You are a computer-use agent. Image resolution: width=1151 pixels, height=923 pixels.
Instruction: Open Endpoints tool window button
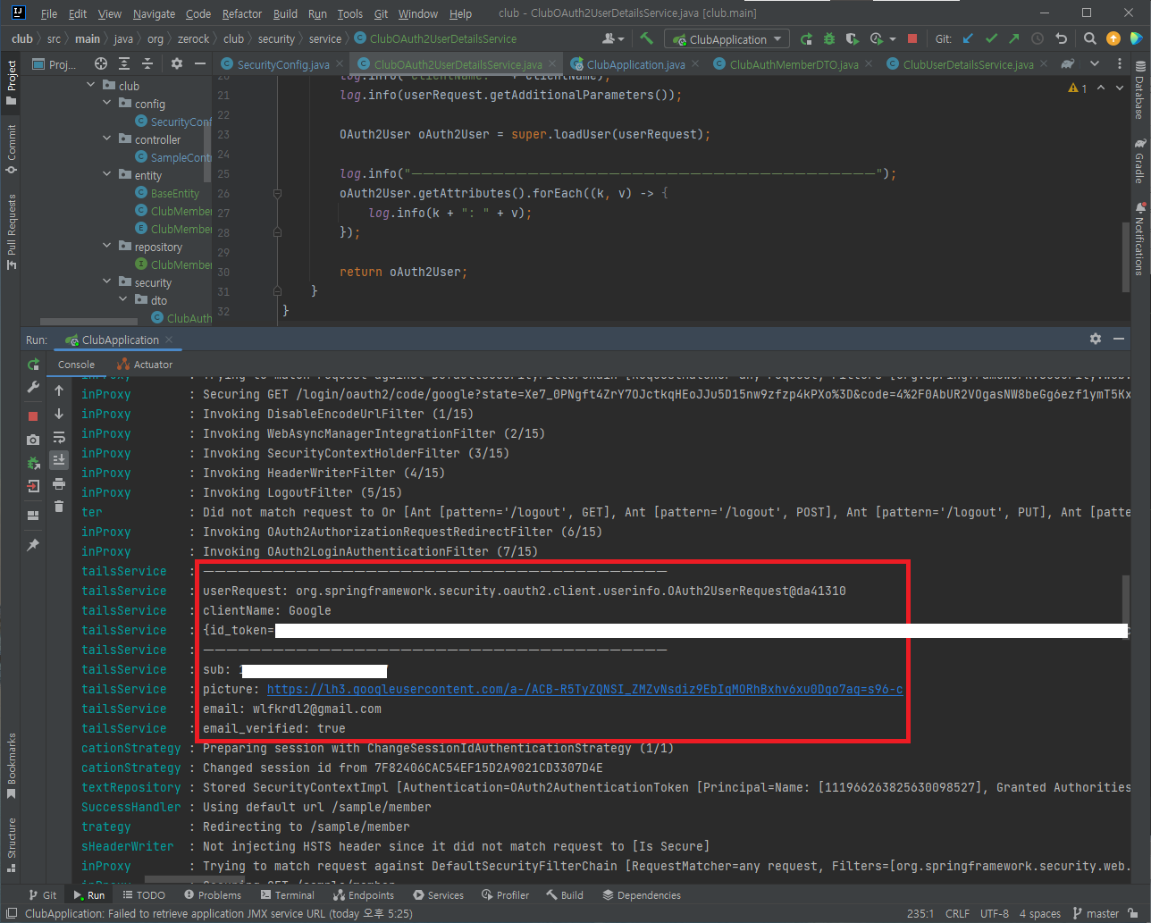[x=364, y=894]
